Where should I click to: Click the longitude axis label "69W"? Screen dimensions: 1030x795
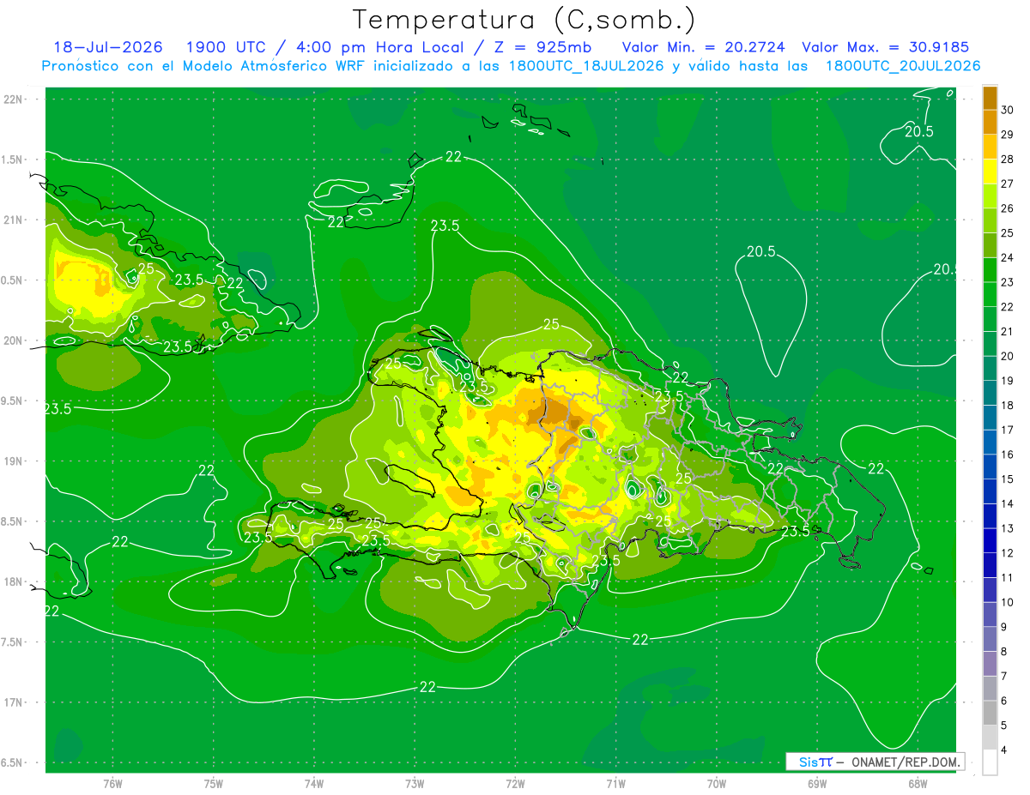click(816, 783)
